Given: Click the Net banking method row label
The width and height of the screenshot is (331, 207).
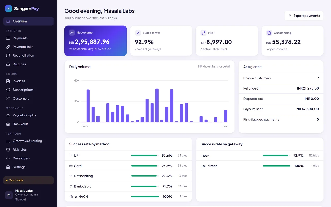Looking at the screenshot, I should (x=83, y=176).
